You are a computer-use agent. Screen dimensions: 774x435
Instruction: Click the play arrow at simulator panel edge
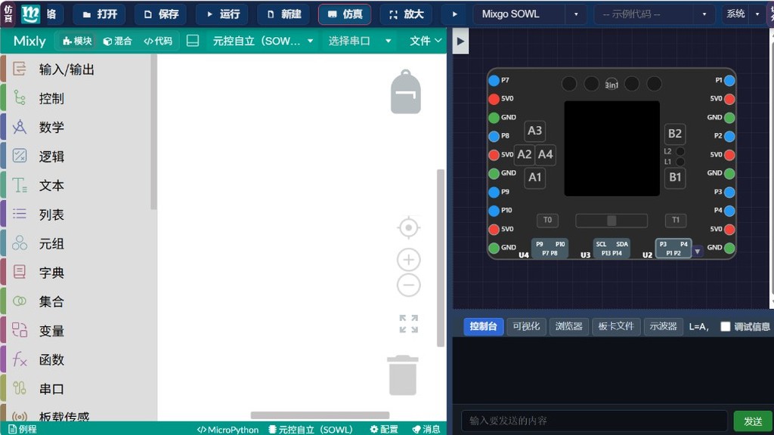(460, 42)
